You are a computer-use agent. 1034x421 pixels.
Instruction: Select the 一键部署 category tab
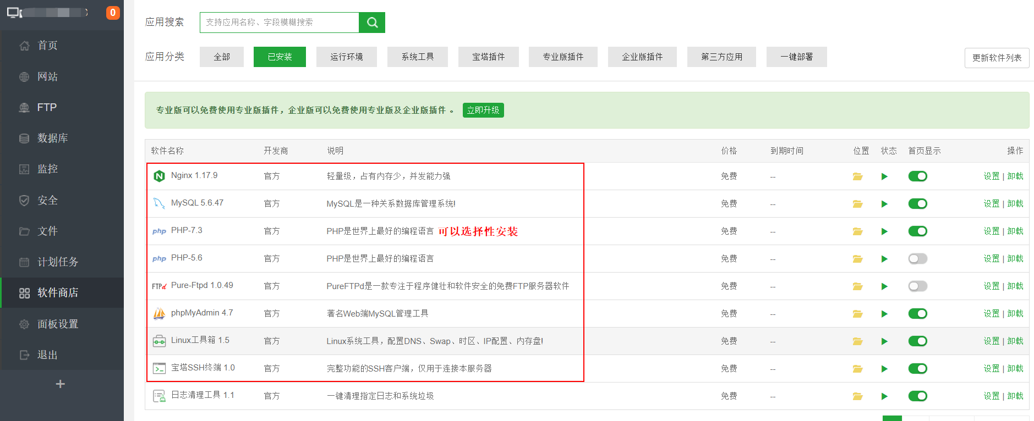797,57
